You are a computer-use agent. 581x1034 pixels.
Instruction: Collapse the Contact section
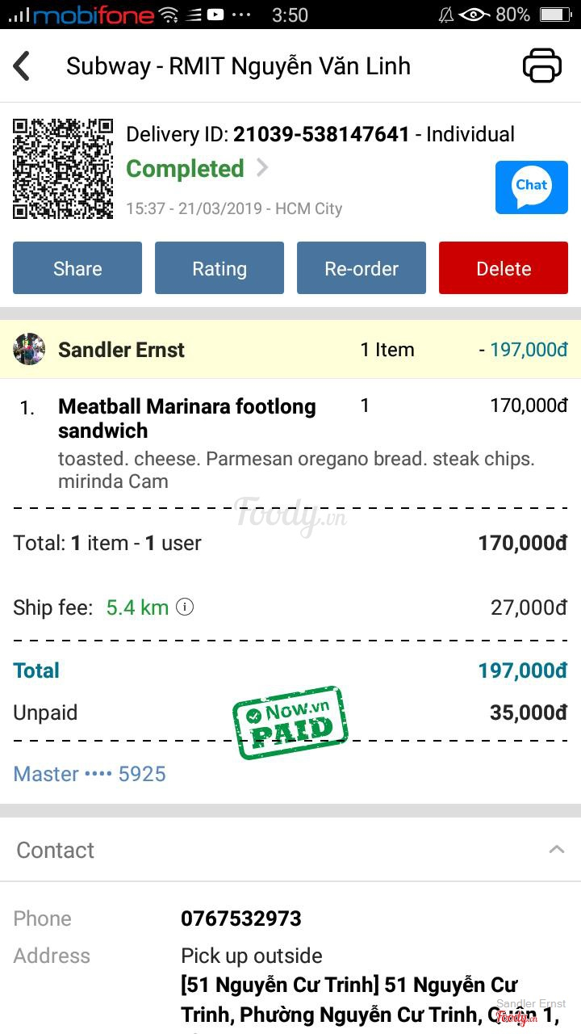pos(556,850)
